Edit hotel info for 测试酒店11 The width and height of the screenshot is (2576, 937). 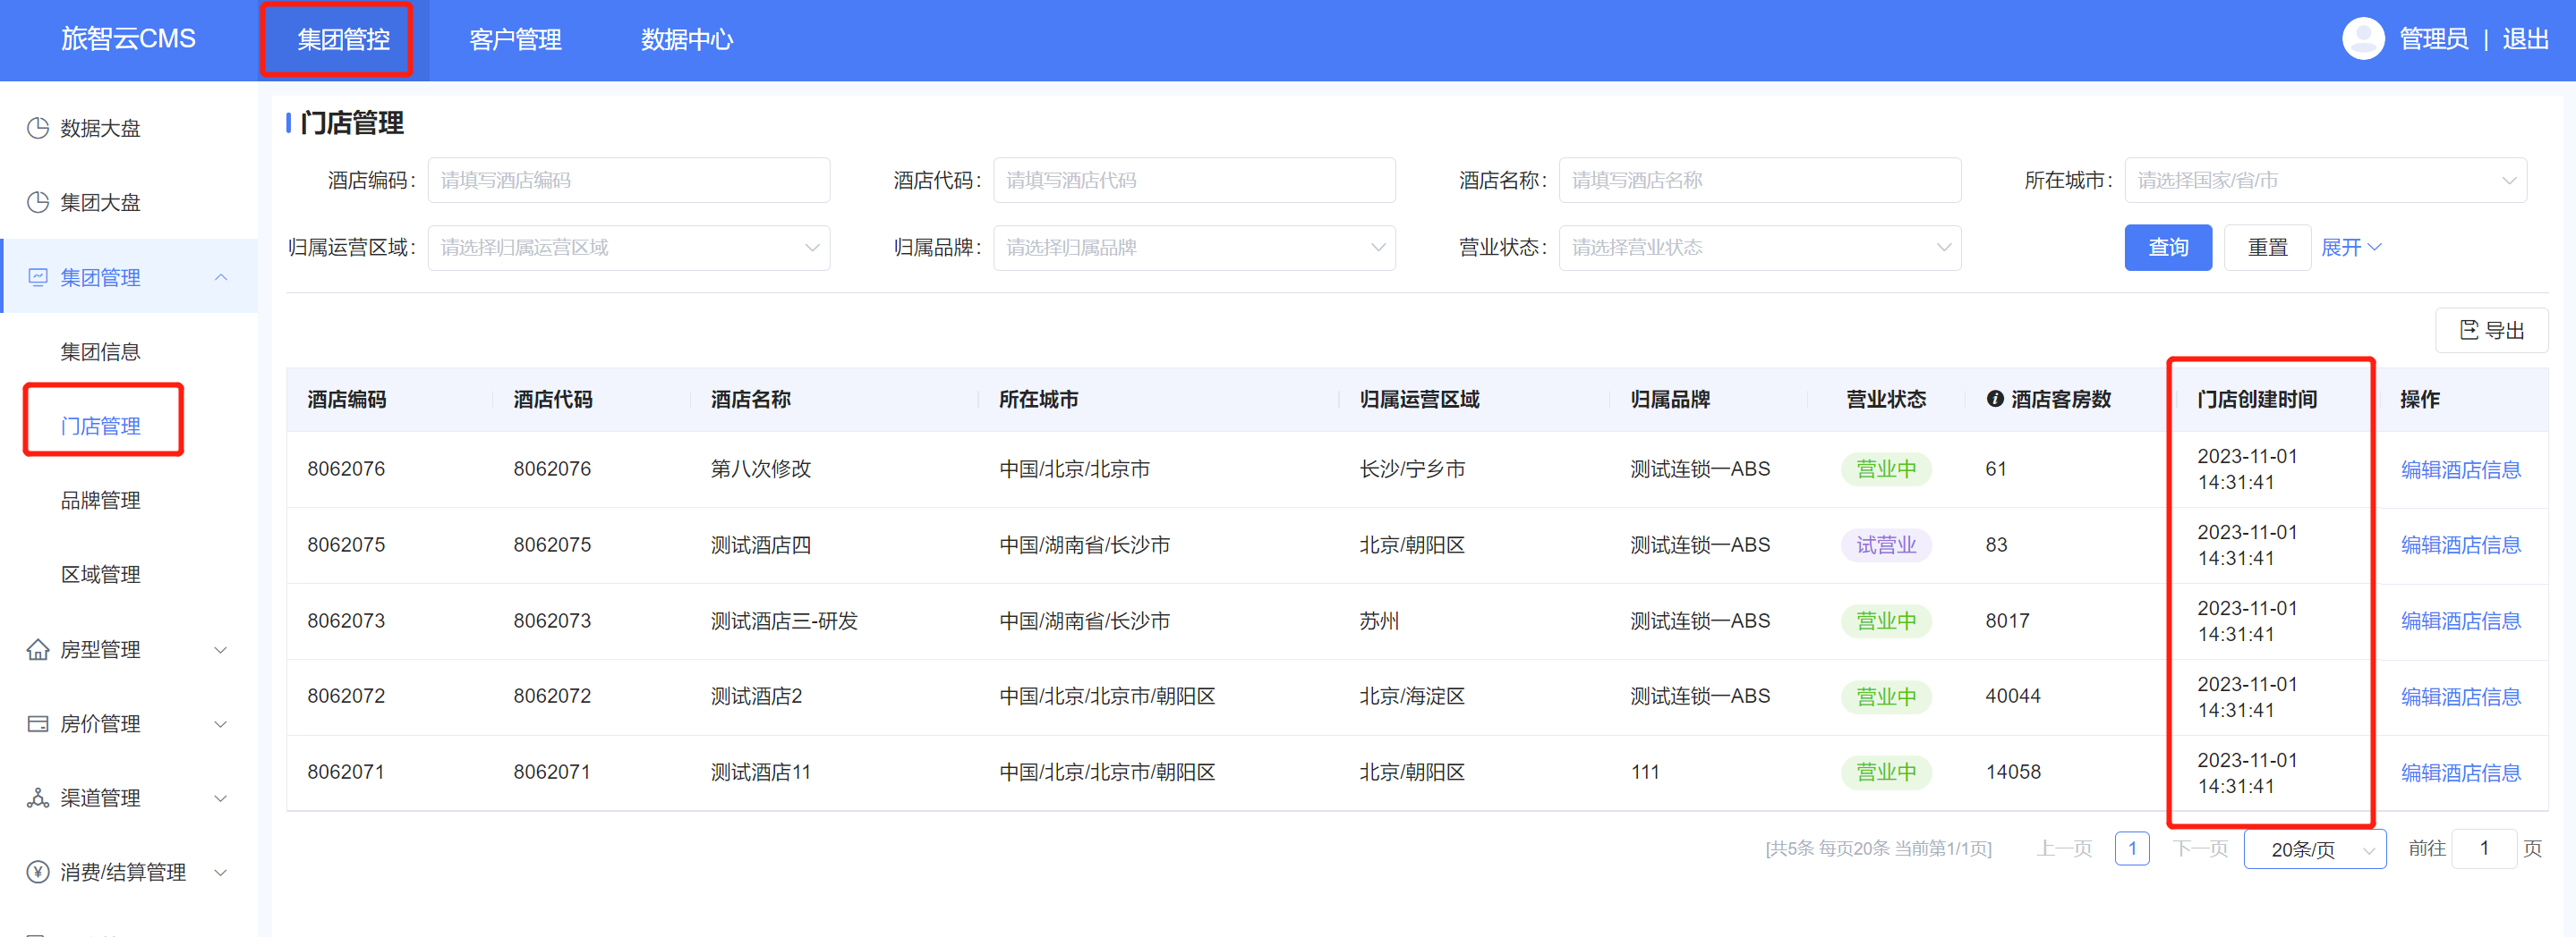[2460, 773]
